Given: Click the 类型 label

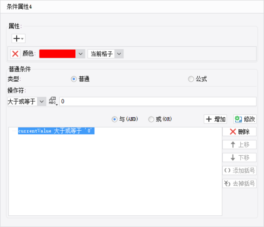Looking at the screenshot, I should (x=14, y=79).
